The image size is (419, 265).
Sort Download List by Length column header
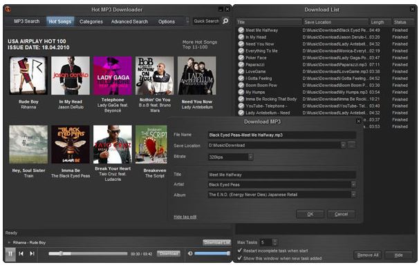[x=380, y=22]
